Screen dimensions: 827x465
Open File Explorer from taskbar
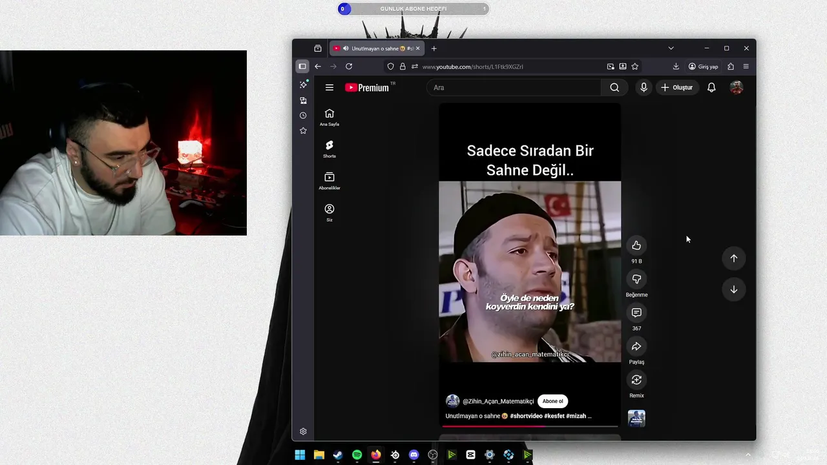coord(319,455)
